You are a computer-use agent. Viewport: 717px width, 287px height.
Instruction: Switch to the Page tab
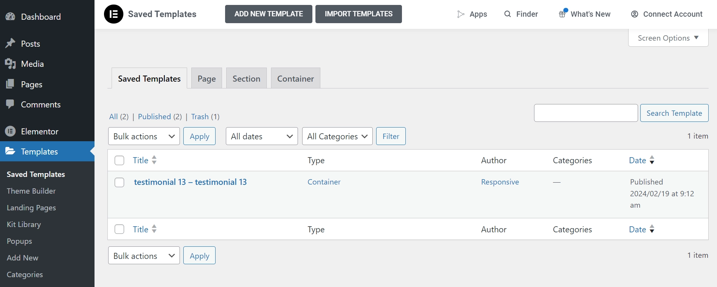(207, 79)
